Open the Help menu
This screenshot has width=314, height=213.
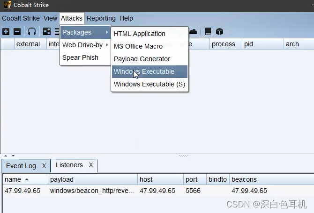coord(127,18)
